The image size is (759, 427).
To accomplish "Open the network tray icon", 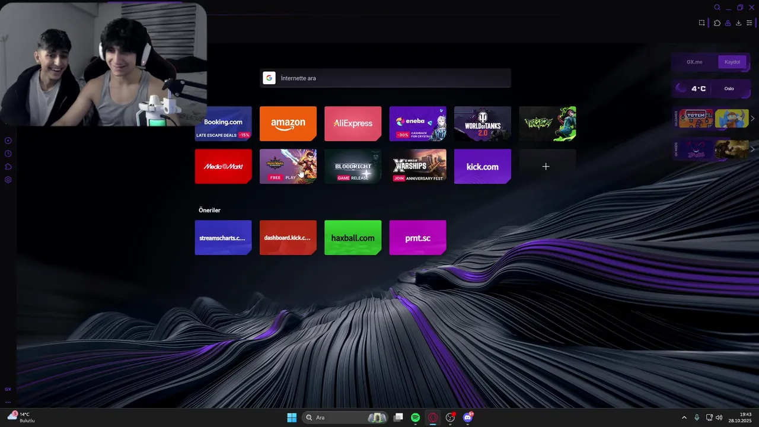I will tap(709, 418).
